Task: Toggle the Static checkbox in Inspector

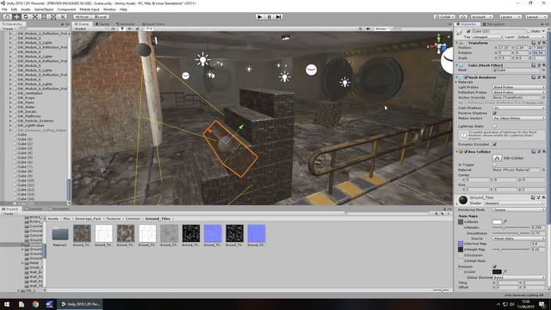Action: tap(529, 31)
